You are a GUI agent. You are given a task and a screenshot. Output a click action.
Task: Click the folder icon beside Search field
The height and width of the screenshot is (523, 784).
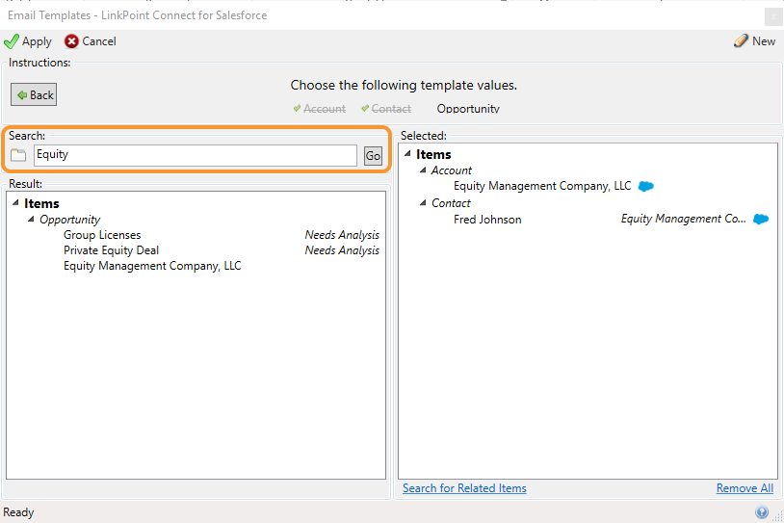(x=18, y=155)
